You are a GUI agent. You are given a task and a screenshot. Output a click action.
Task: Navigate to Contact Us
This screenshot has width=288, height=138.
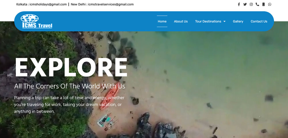pos(259,22)
